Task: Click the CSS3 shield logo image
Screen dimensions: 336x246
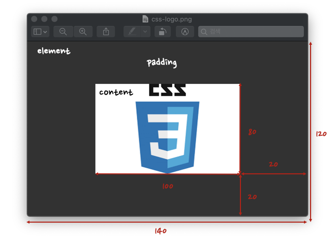Action: [167, 137]
